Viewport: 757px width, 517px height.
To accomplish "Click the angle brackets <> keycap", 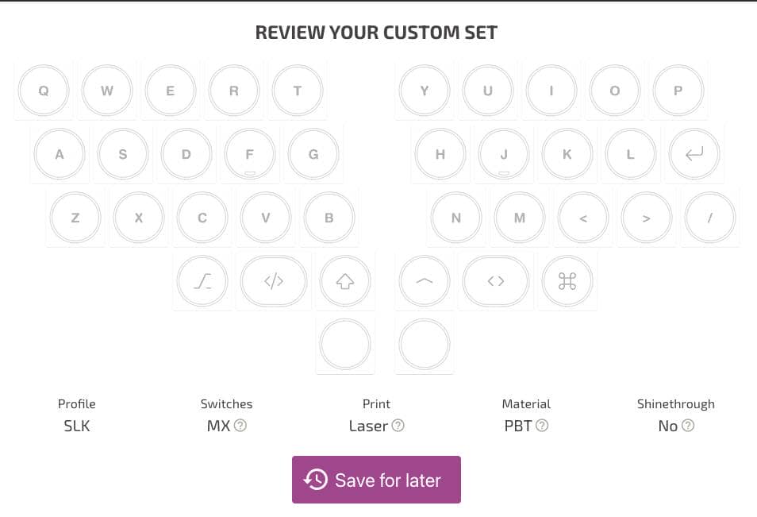I will tap(496, 281).
